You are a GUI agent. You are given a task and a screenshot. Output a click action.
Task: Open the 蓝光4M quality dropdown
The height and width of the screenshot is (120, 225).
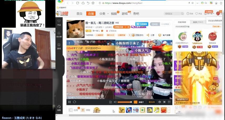click(152, 102)
